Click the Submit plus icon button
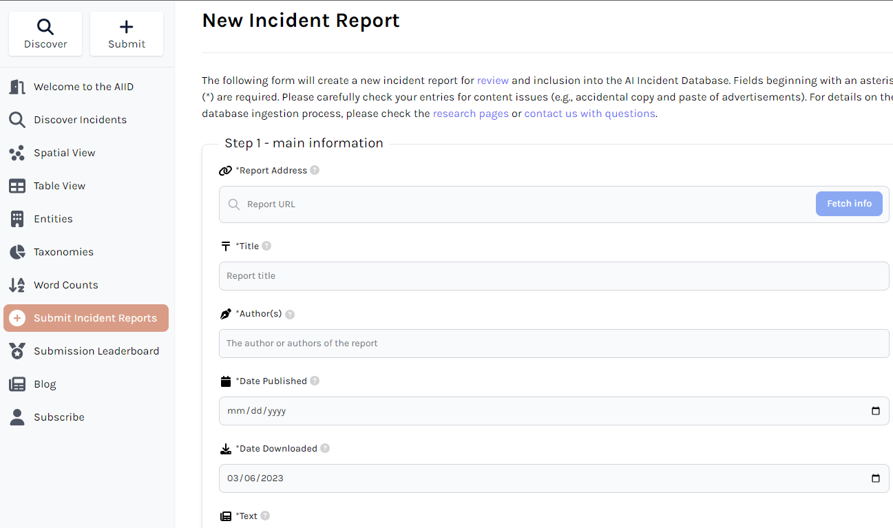 [x=127, y=34]
